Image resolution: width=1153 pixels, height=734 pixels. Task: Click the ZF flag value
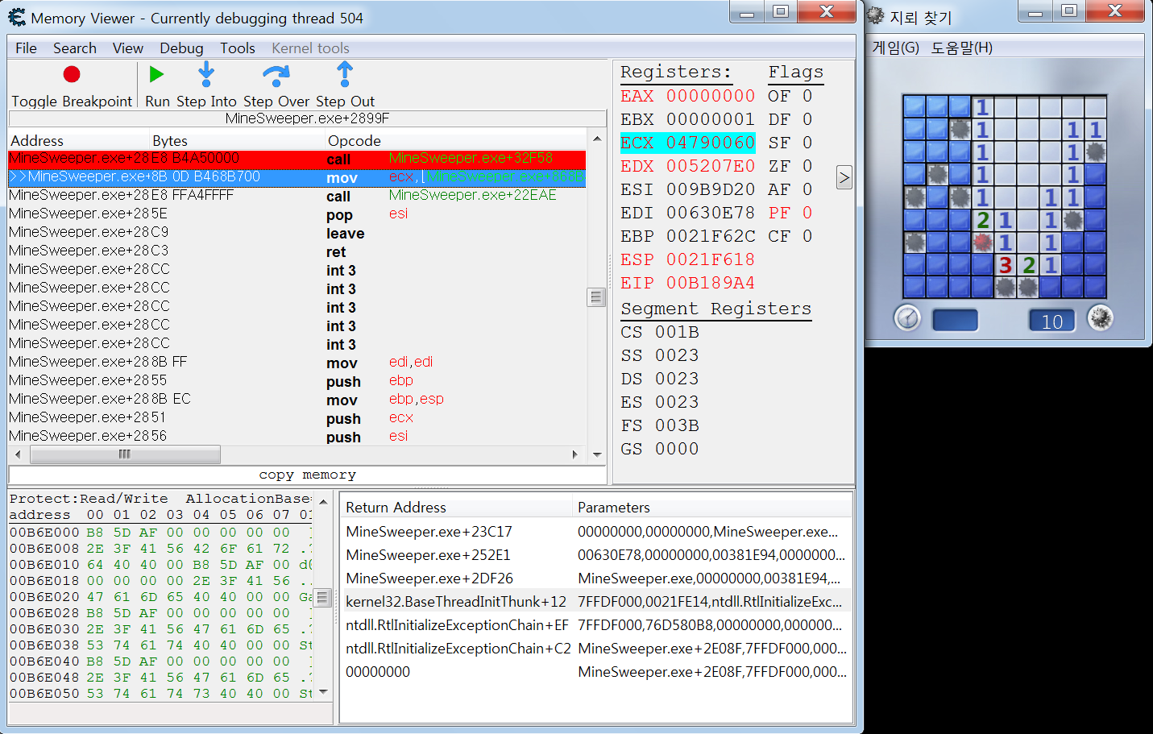click(x=807, y=166)
